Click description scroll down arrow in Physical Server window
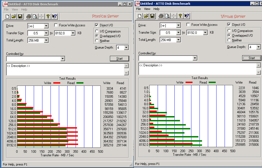The image size is (262, 168). tap(126, 73)
